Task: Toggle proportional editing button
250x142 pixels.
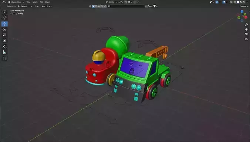Action: tap(135, 2)
